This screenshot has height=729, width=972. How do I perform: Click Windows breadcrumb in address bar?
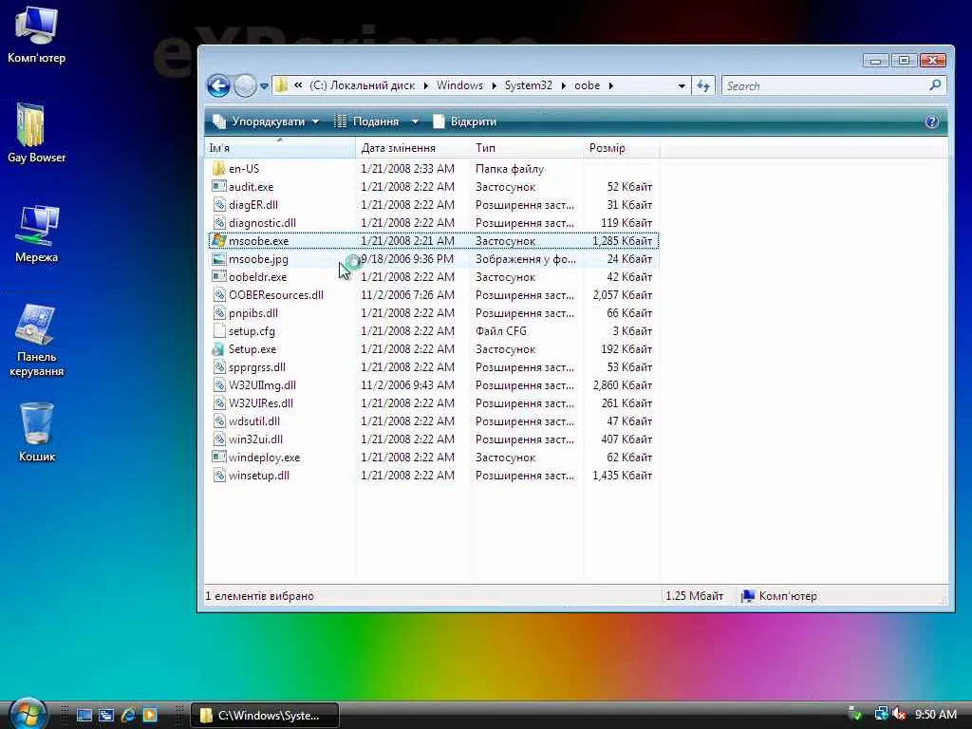coord(459,85)
